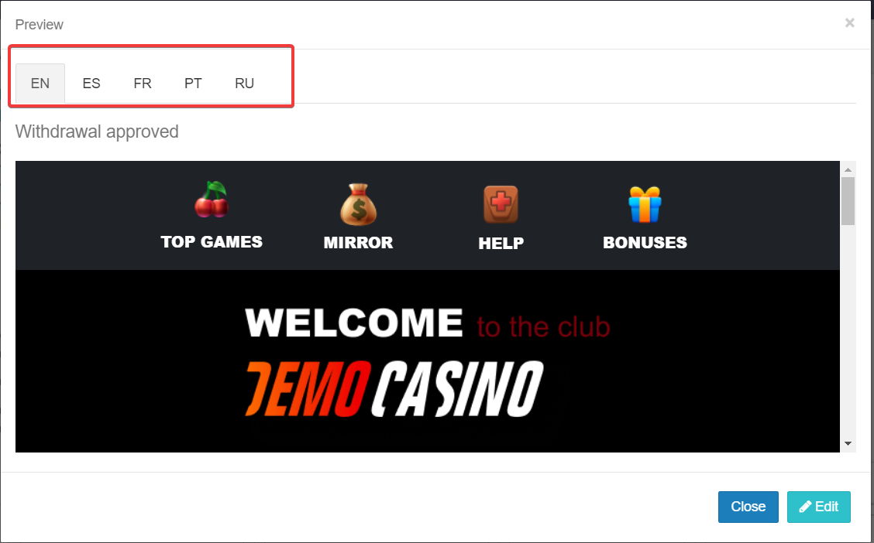Viewport: 874px width, 543px height.
Task: Close the Preview dialog with X icon
Action: click(849, 22)
